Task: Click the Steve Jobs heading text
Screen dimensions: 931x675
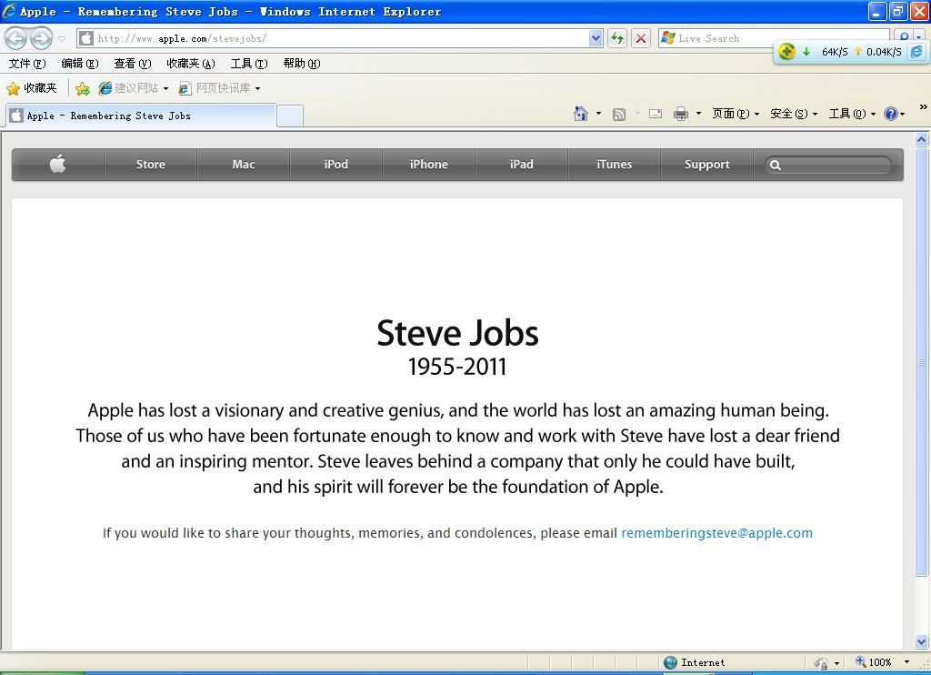Action: tap(458, 333)
